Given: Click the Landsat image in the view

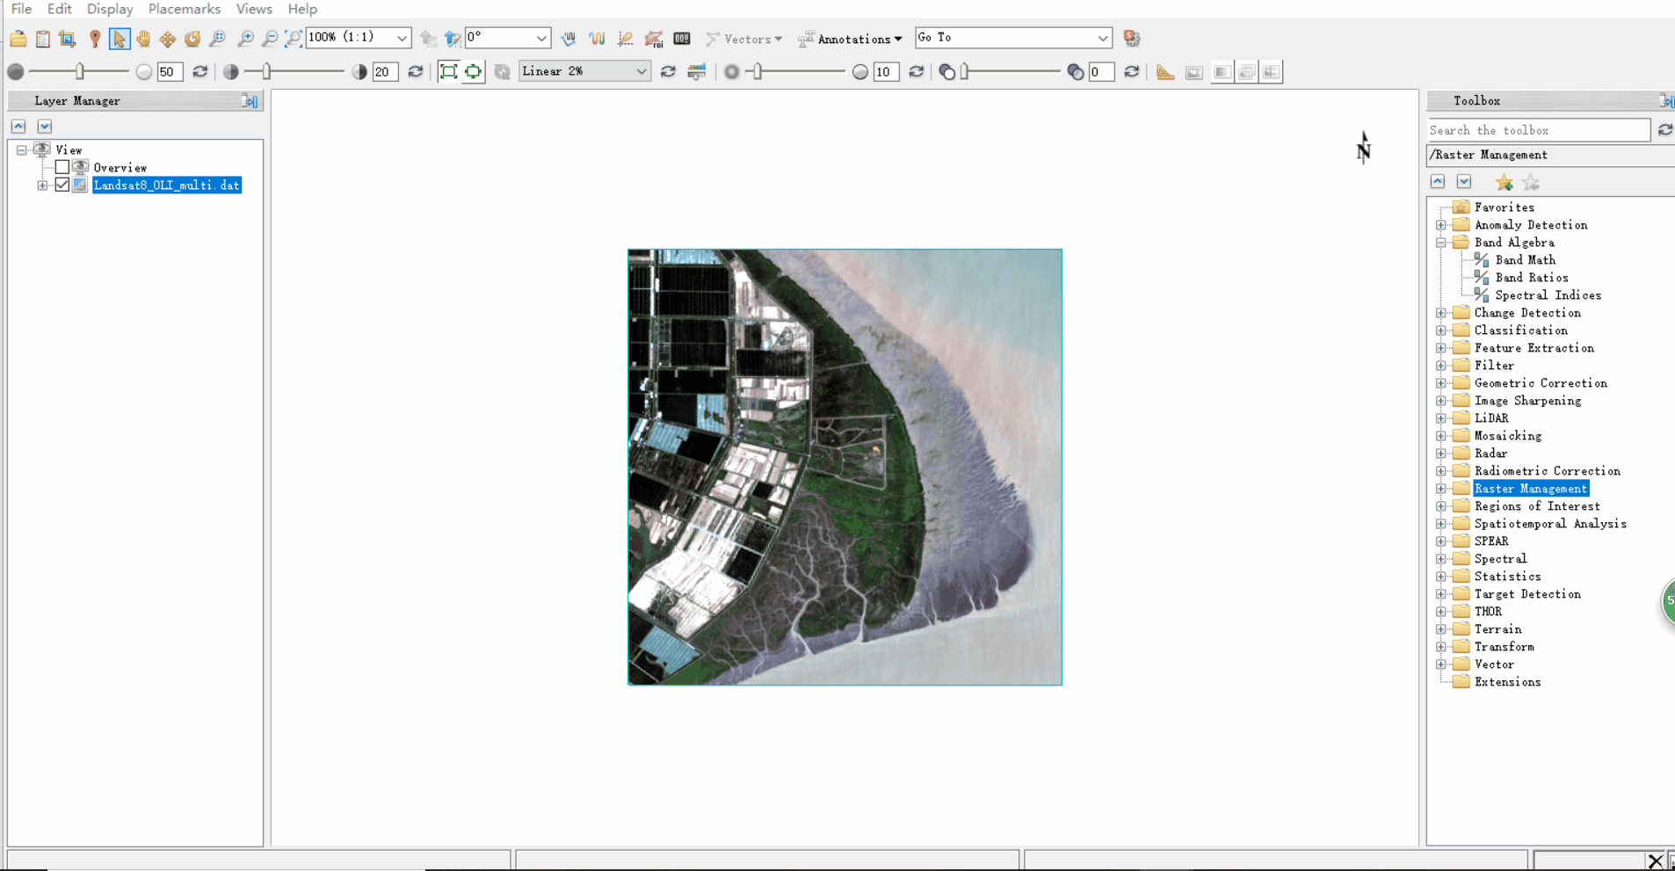Looking at the screenshot, I should 845,467.
